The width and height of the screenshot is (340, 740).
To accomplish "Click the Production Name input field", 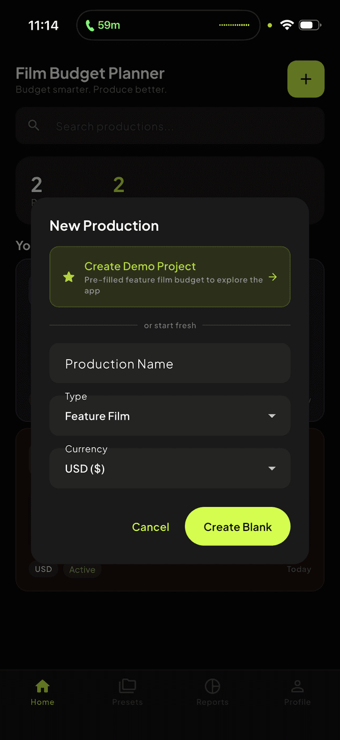I will point(170,363).
